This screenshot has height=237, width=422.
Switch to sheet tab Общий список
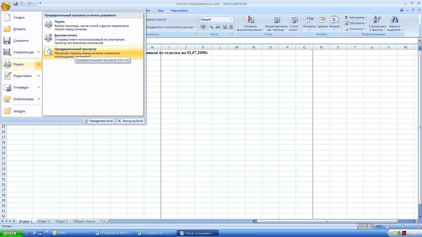click(84, 221)
